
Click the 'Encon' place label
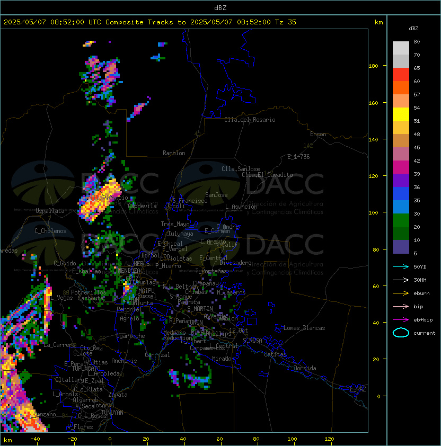point(318,134)
